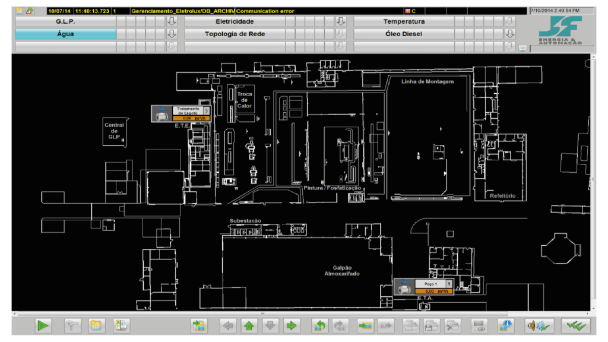Image resolution: width=608 pixels, height=342 pixels.
Task: Click the green play arrow button
Action: (43, 326)
